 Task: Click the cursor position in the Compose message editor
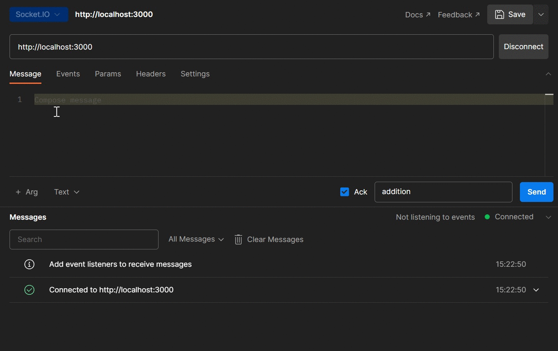click(57, 111)
